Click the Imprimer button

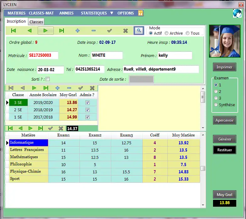click(x=224, y=67)
